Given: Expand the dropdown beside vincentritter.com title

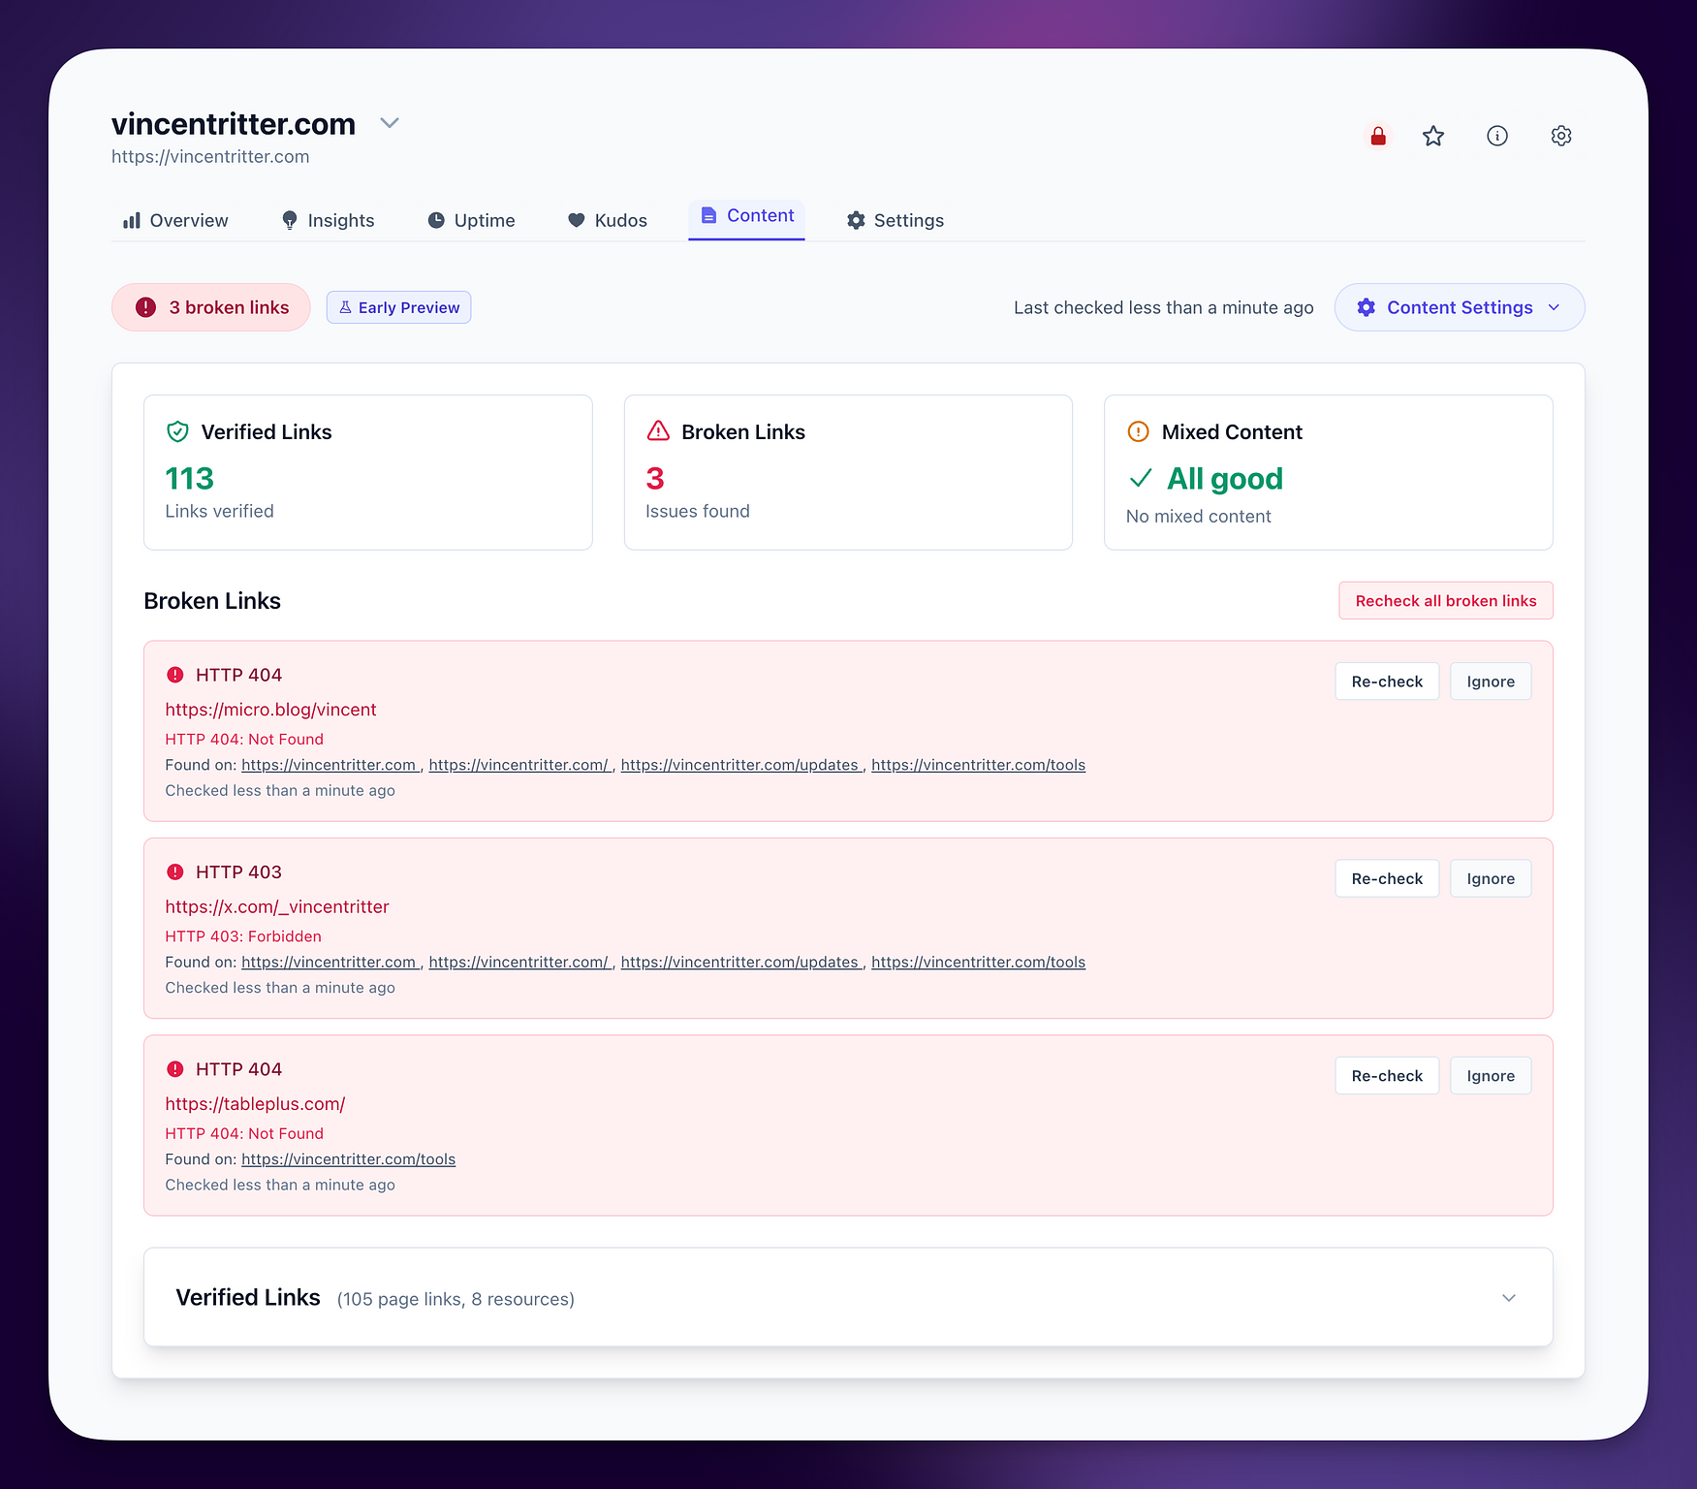Looking at the screenshot, I should point(389,123).
